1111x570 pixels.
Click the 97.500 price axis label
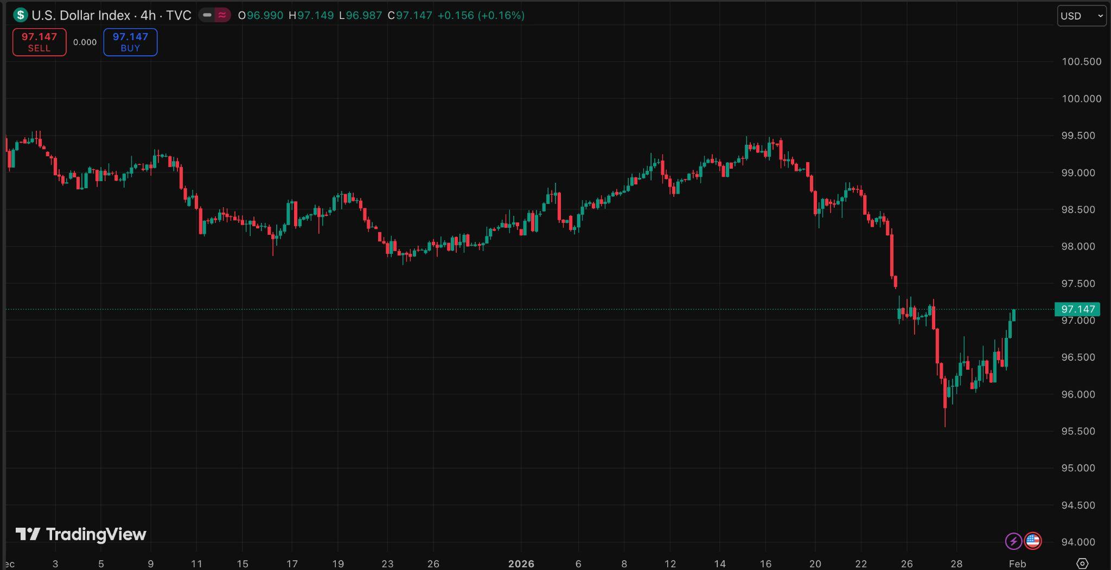click(1078, 284)
